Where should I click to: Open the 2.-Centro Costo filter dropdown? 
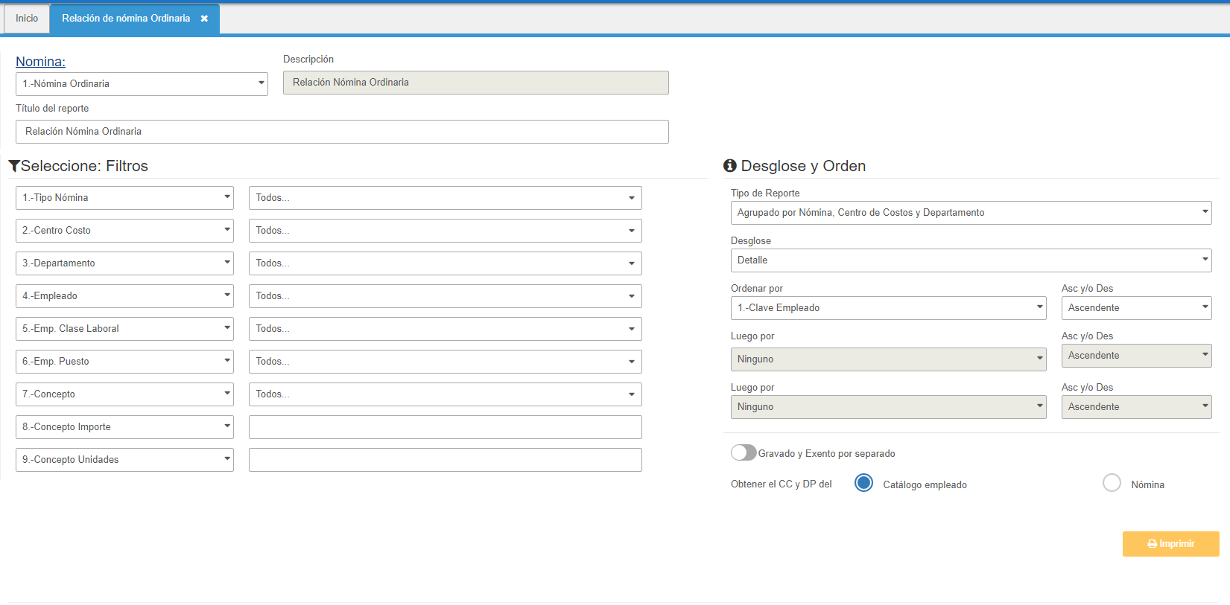[x=124, y=231]
